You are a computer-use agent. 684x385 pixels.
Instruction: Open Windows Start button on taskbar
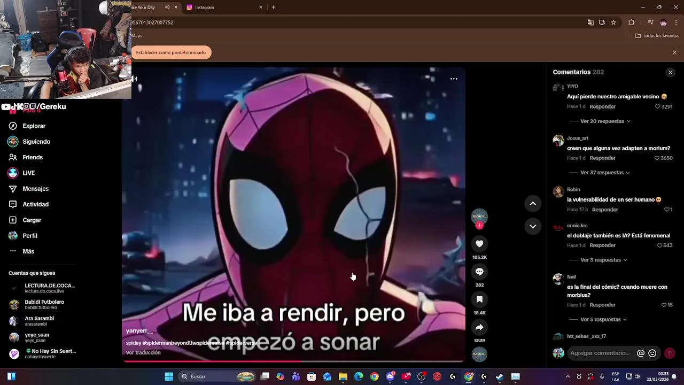[x=169, y=376]
